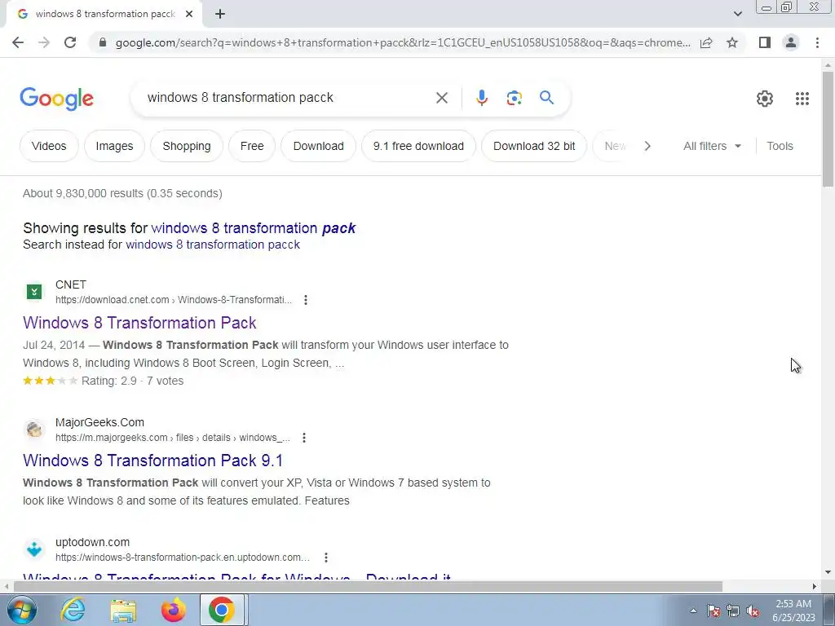Filter results by Images

point(114,146)
